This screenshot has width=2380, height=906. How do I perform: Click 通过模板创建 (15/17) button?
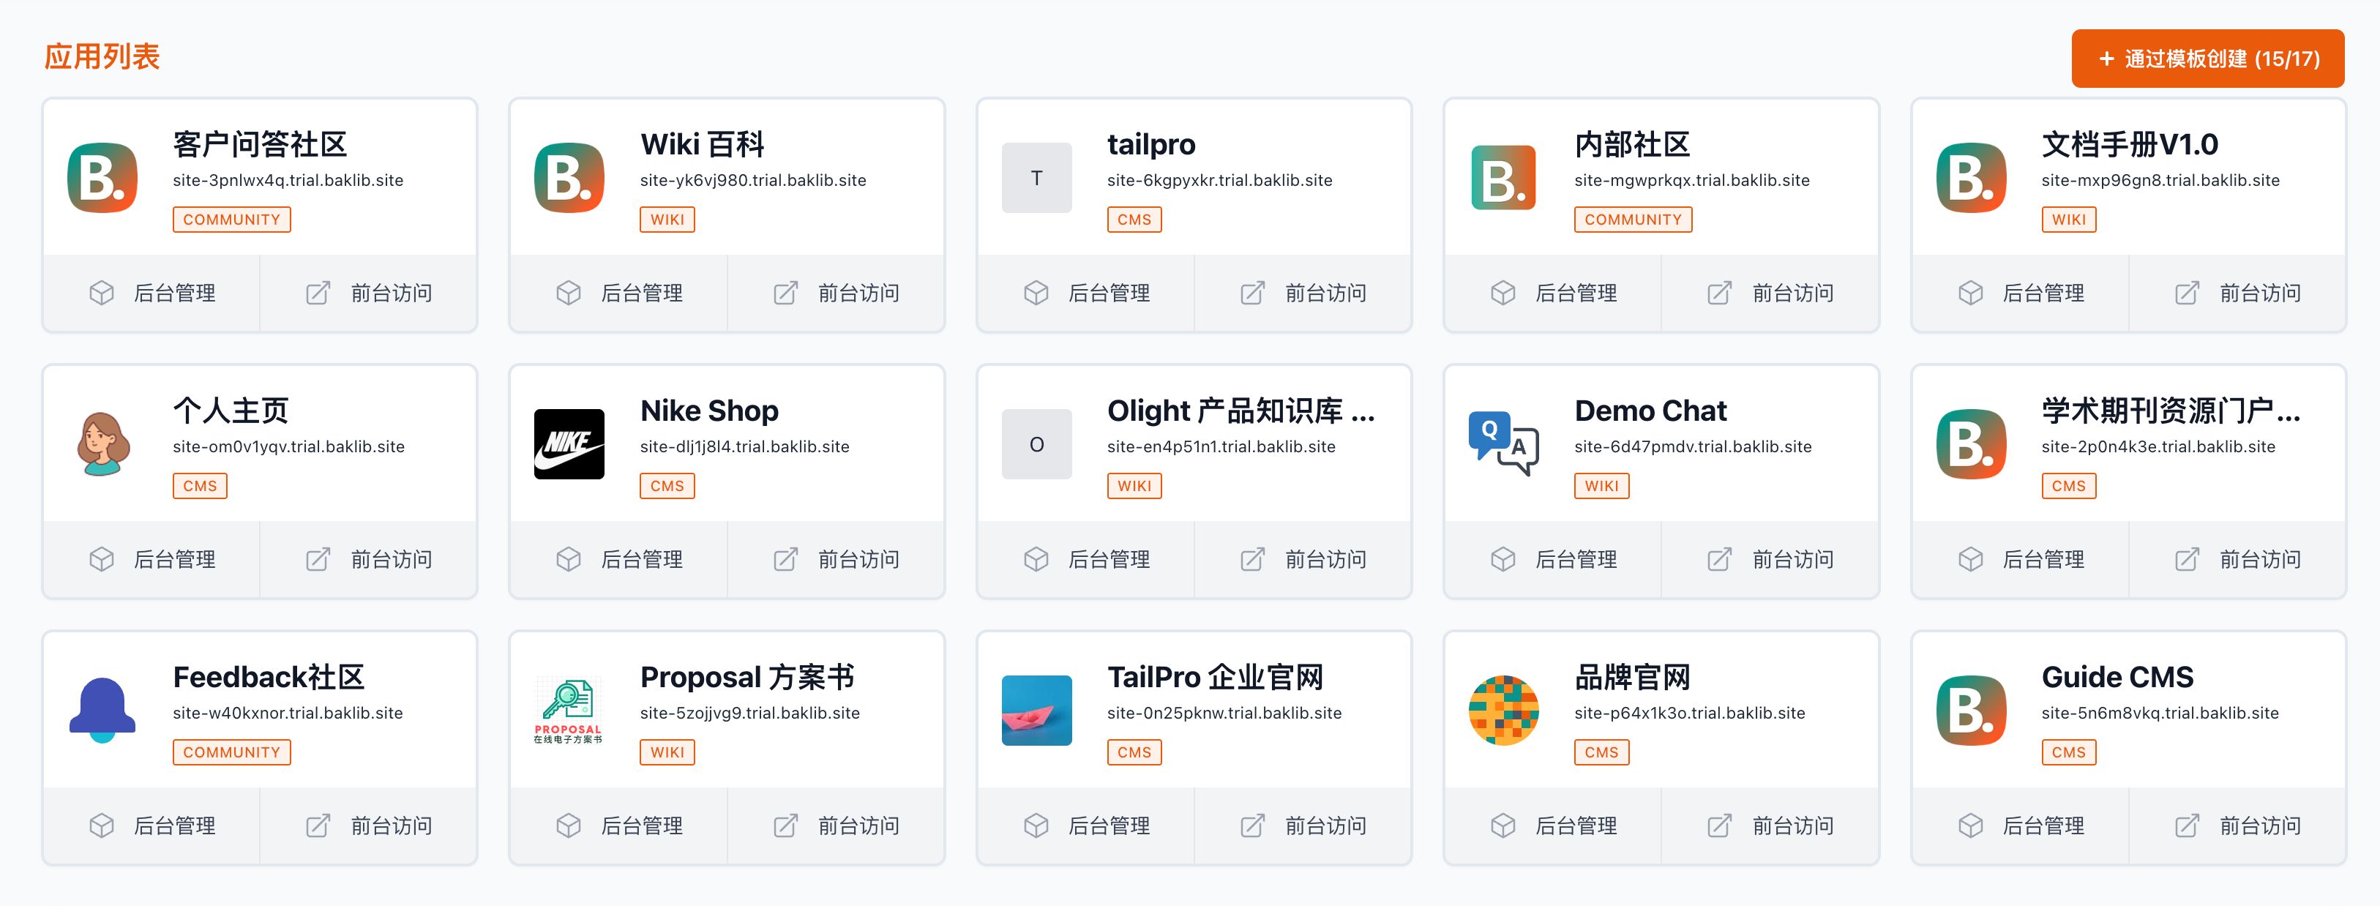pyautogui.click(x=2207, y=59)
